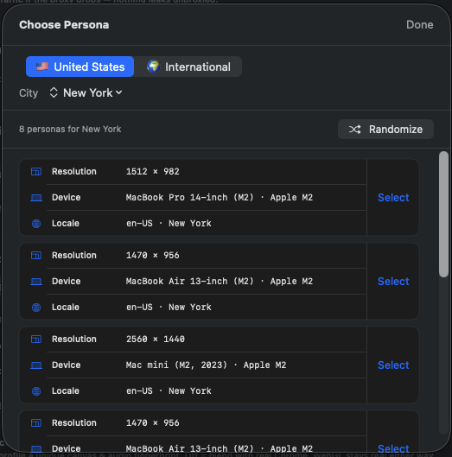Switch to the United States tab
Screen dimensions: 452x457
click(80, 67)
